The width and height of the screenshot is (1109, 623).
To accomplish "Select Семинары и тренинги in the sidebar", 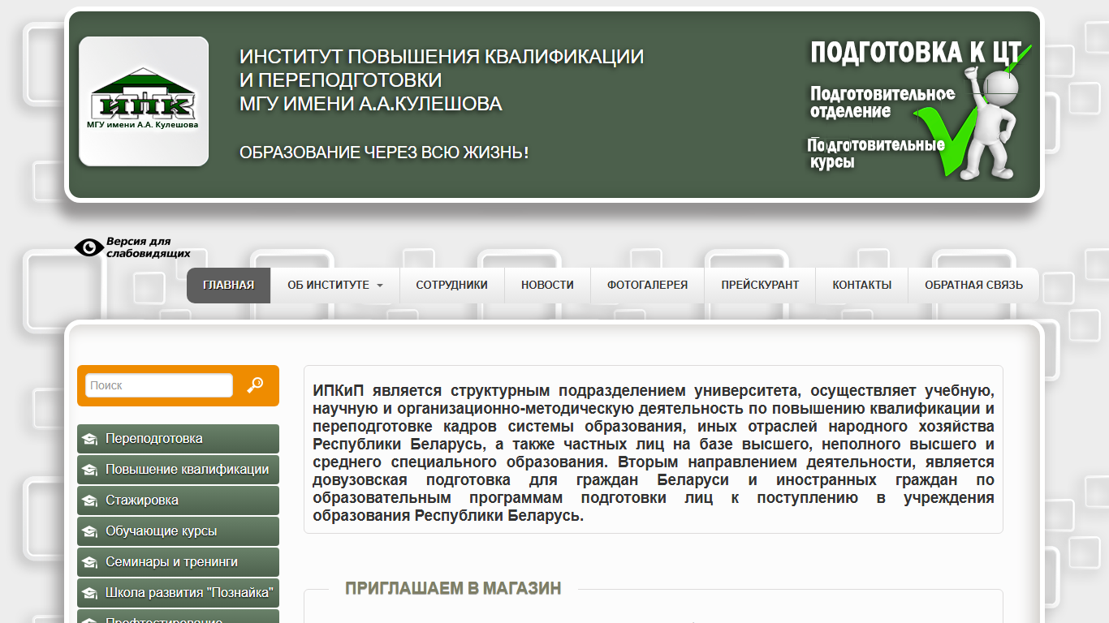I will (x=178, y=562).
